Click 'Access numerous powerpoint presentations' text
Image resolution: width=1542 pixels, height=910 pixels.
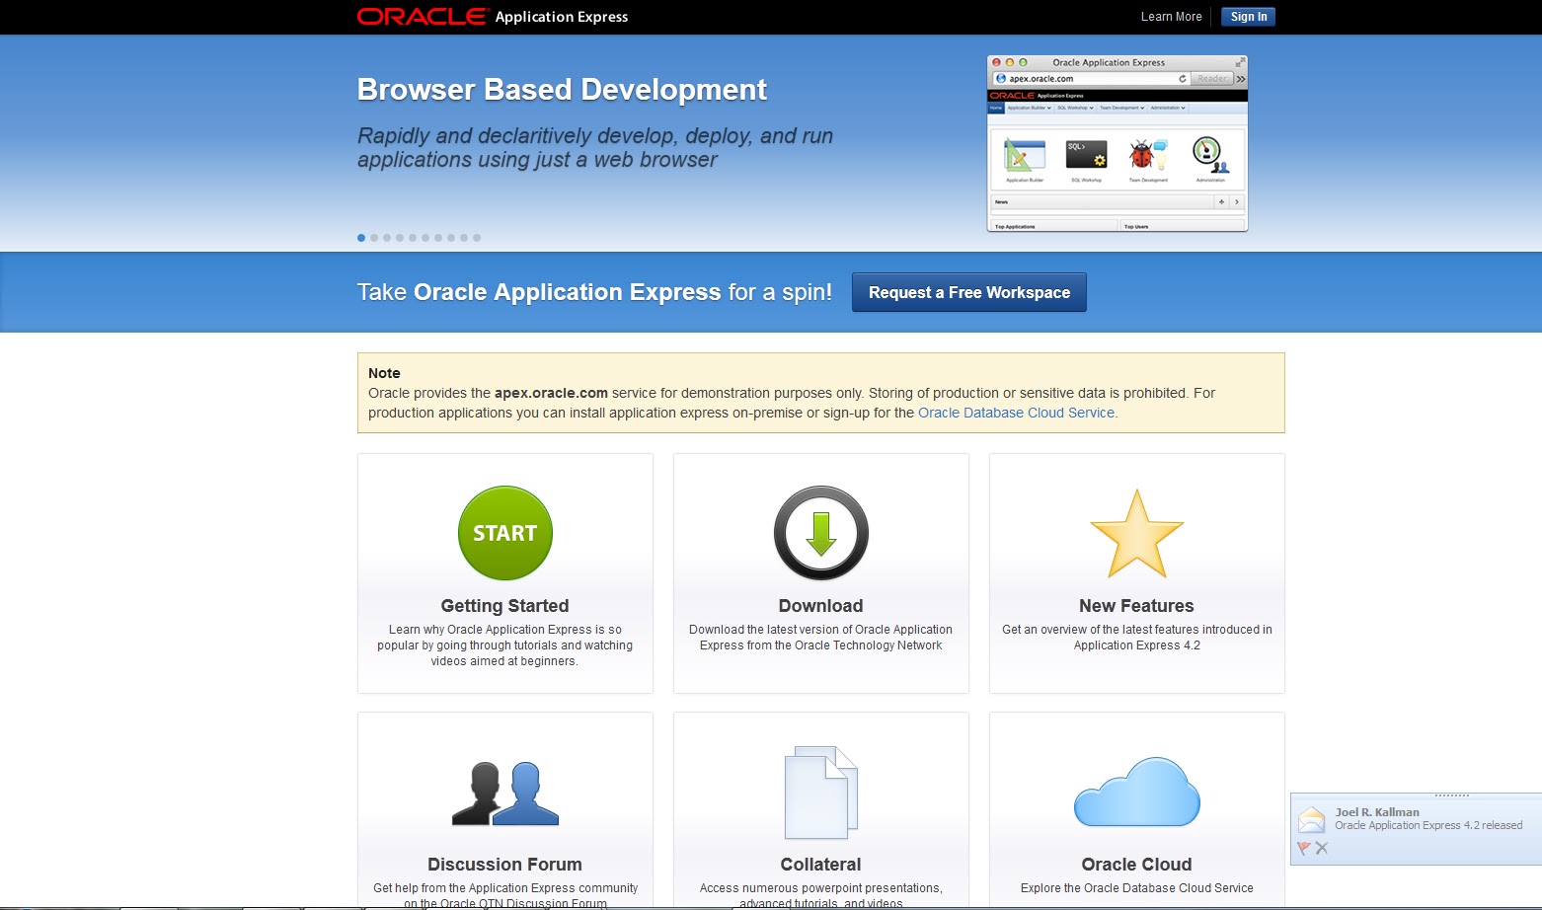[820, 895]
